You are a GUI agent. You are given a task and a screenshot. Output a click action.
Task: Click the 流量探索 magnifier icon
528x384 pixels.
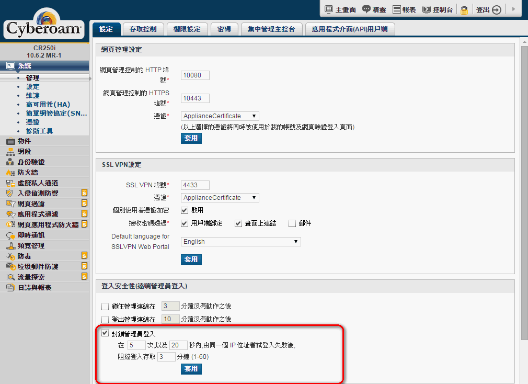(x=11, y=277)
